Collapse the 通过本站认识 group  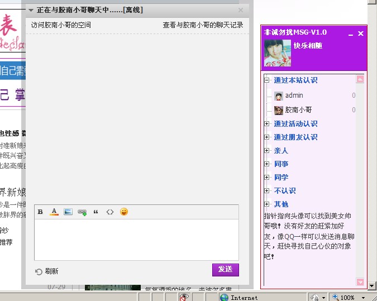266,80
